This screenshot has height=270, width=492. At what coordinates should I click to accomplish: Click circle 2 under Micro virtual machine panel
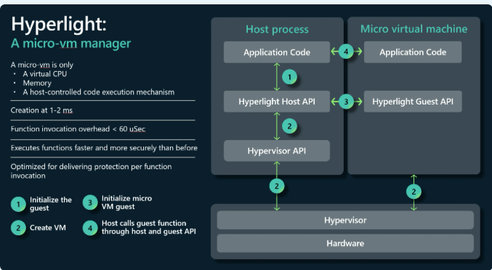point(414,192)
